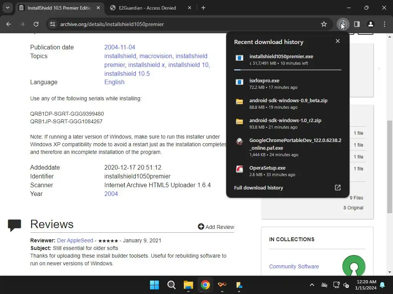
Task: Close the InstallShield 10.5 Premier tab
Action: [98, 8]
